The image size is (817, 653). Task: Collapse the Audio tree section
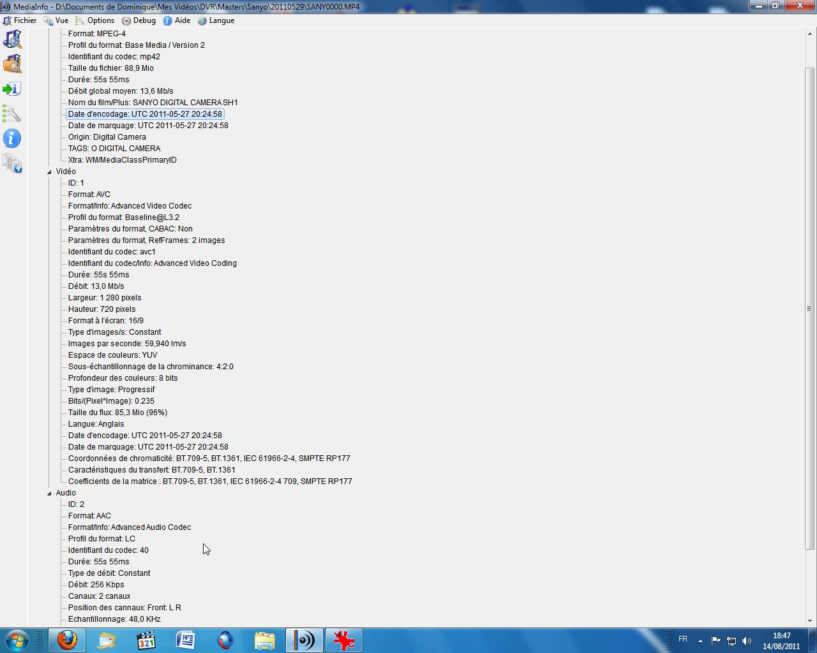[50, 493]
